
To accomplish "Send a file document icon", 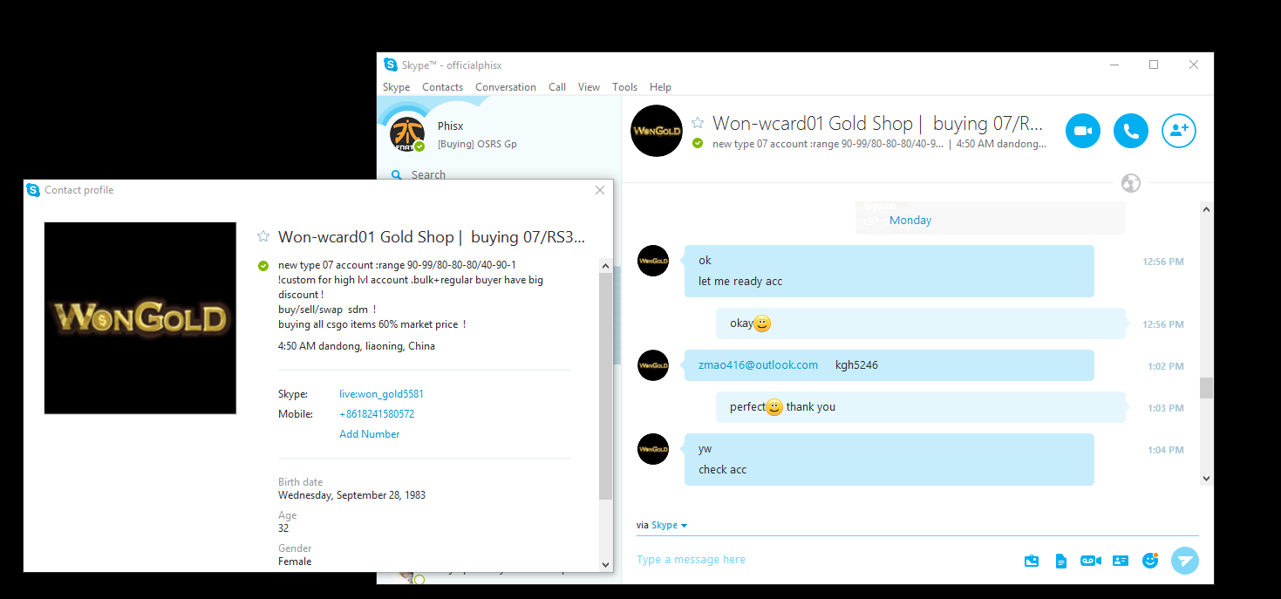I will pos(1061,561).
